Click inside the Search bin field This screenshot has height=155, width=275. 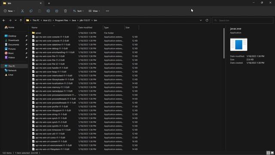pyautogui.click(x=242, y=20)
